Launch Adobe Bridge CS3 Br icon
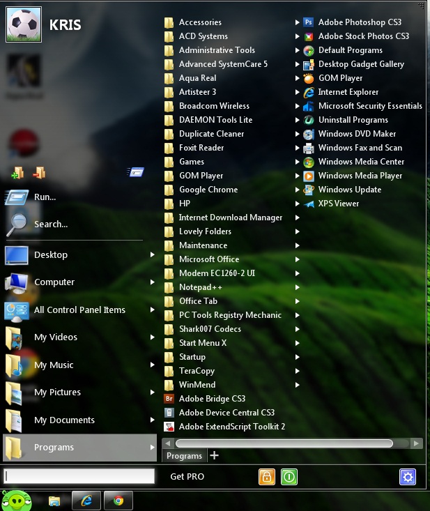Viewport: 430px width, 511px height. (x=169, y=399)
